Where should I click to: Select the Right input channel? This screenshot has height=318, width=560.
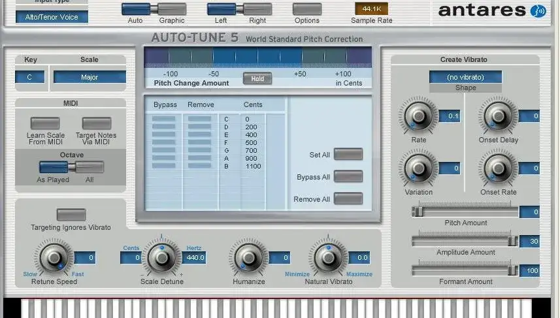[x=258, y=9]
